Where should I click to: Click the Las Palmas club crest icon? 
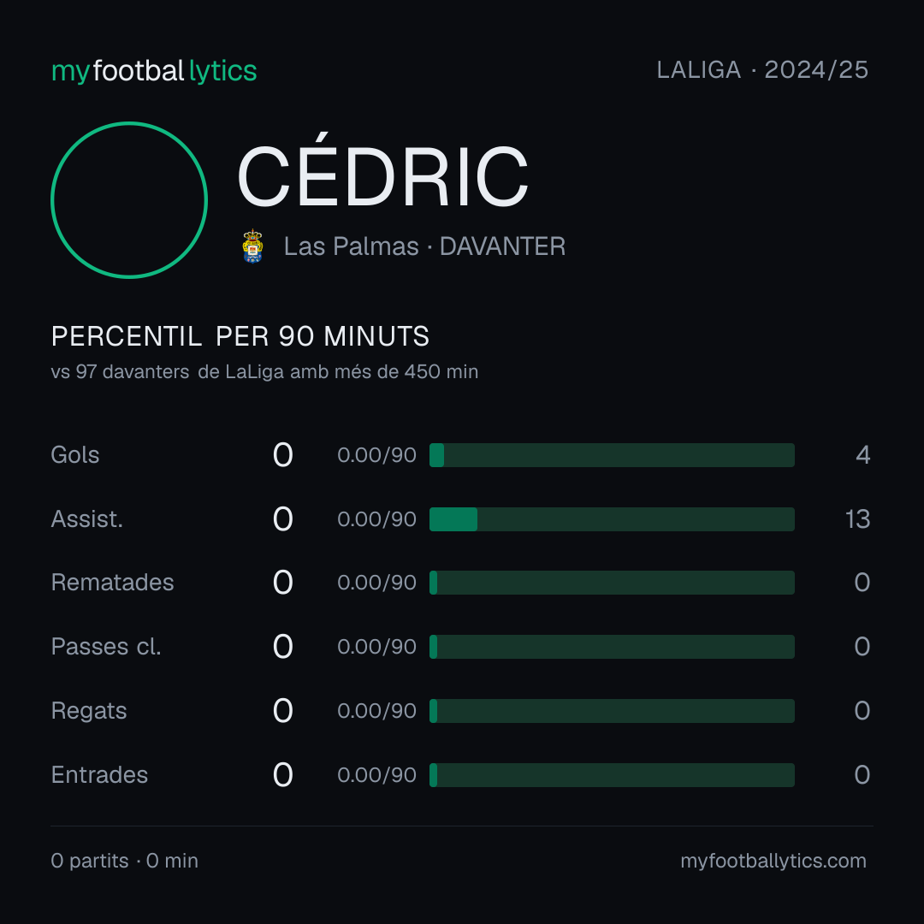pos(252,246)
